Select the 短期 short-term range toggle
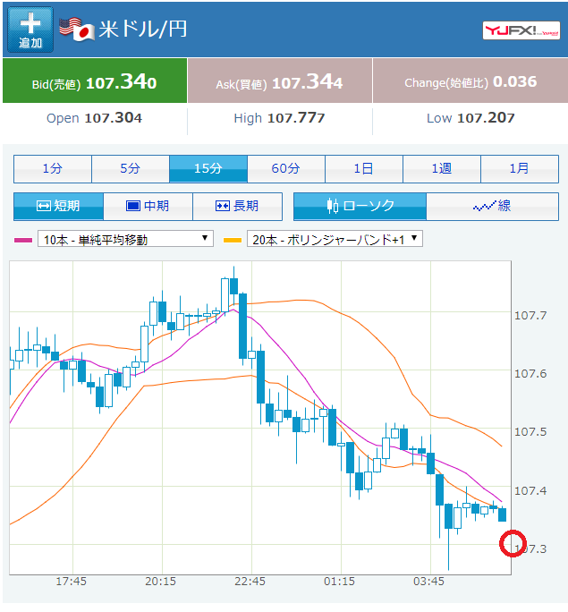568x612 pixels. click(59, 206)
